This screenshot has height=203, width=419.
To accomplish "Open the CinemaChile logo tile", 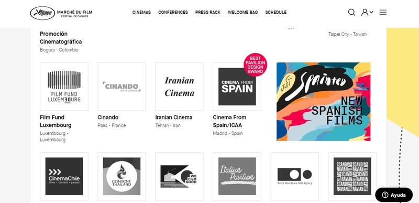I will click(64, 176).
